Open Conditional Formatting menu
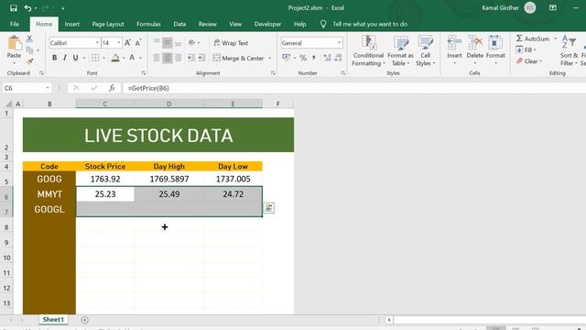This screenshot has width=586, height=330. (368, 51)
